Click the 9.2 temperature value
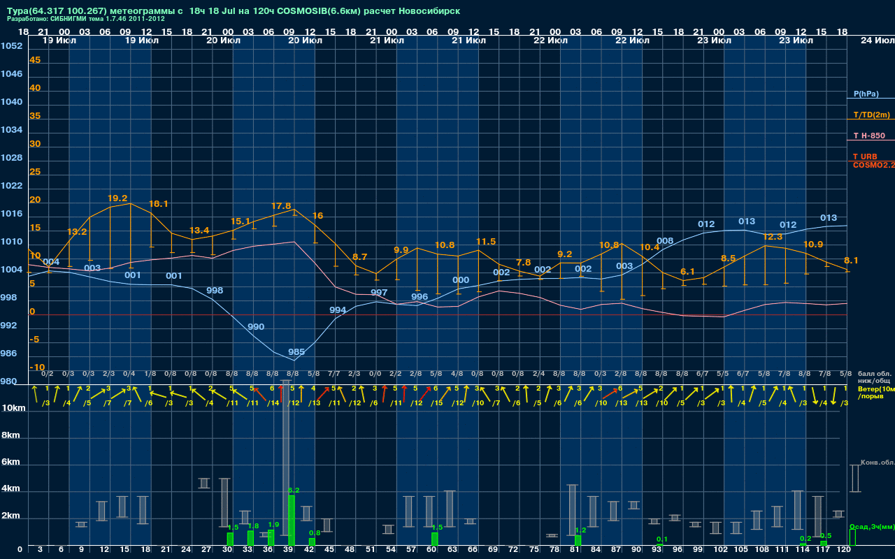 pyautogui.click(x=564, y=254)
